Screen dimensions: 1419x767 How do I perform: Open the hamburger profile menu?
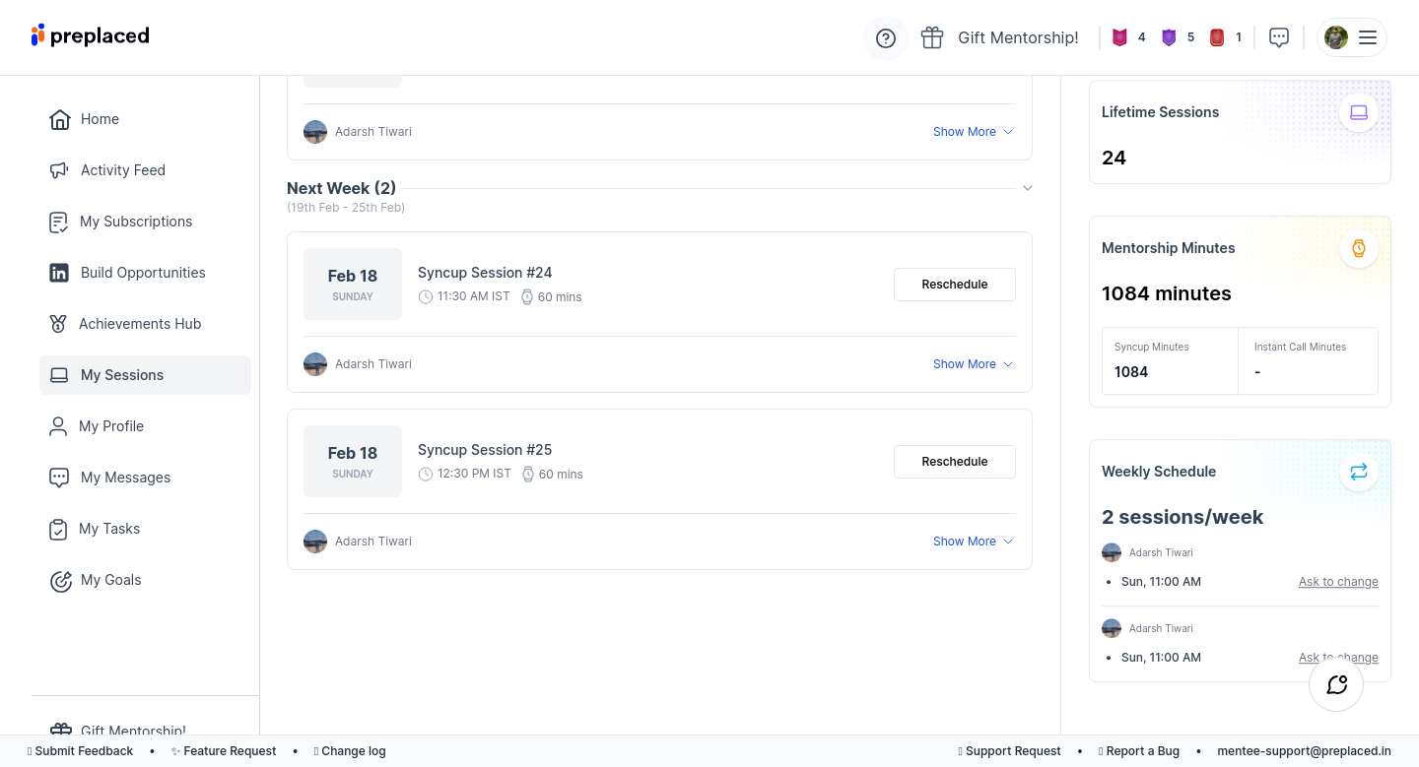click(x=1367, y=37)
